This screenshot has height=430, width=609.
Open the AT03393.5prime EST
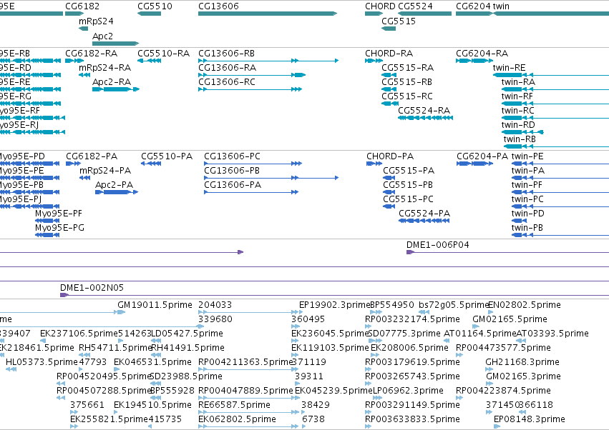[520, 341]
